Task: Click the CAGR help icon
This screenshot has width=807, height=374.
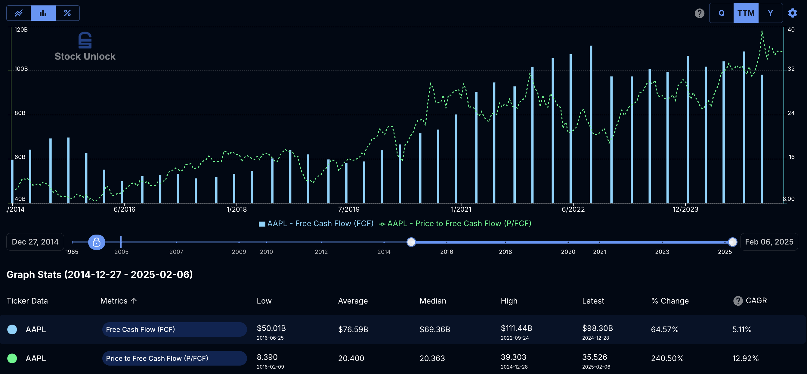Action: pyautogui.click(x=738, y=301)
